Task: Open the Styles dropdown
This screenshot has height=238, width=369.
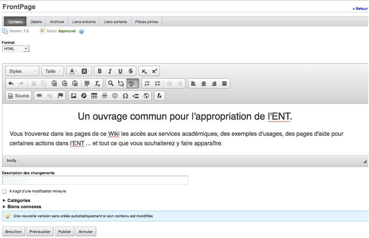Action: [x=22, y=71]
